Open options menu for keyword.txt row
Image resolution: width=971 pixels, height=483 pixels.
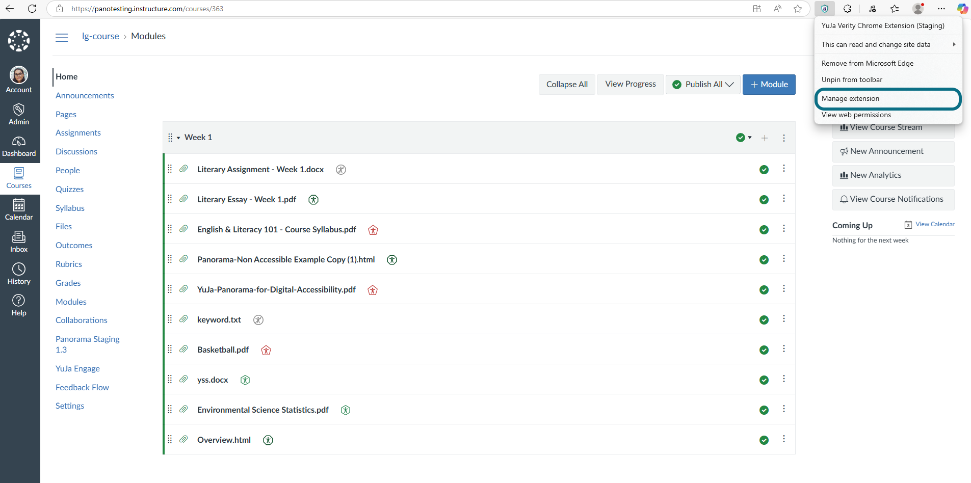[784, 319]
